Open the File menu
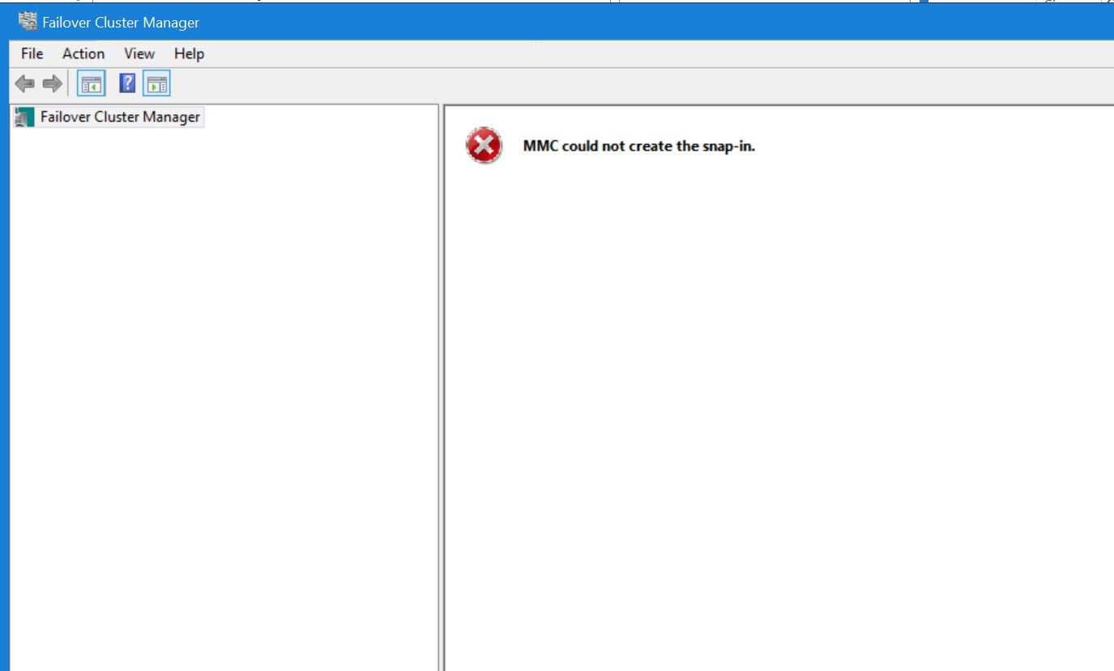 32,53
